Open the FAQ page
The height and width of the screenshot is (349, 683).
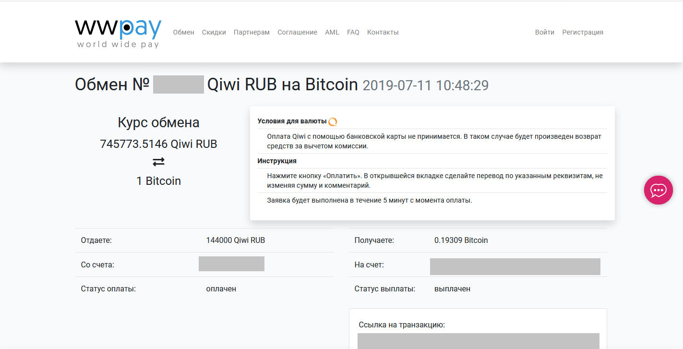pos(353,32)
